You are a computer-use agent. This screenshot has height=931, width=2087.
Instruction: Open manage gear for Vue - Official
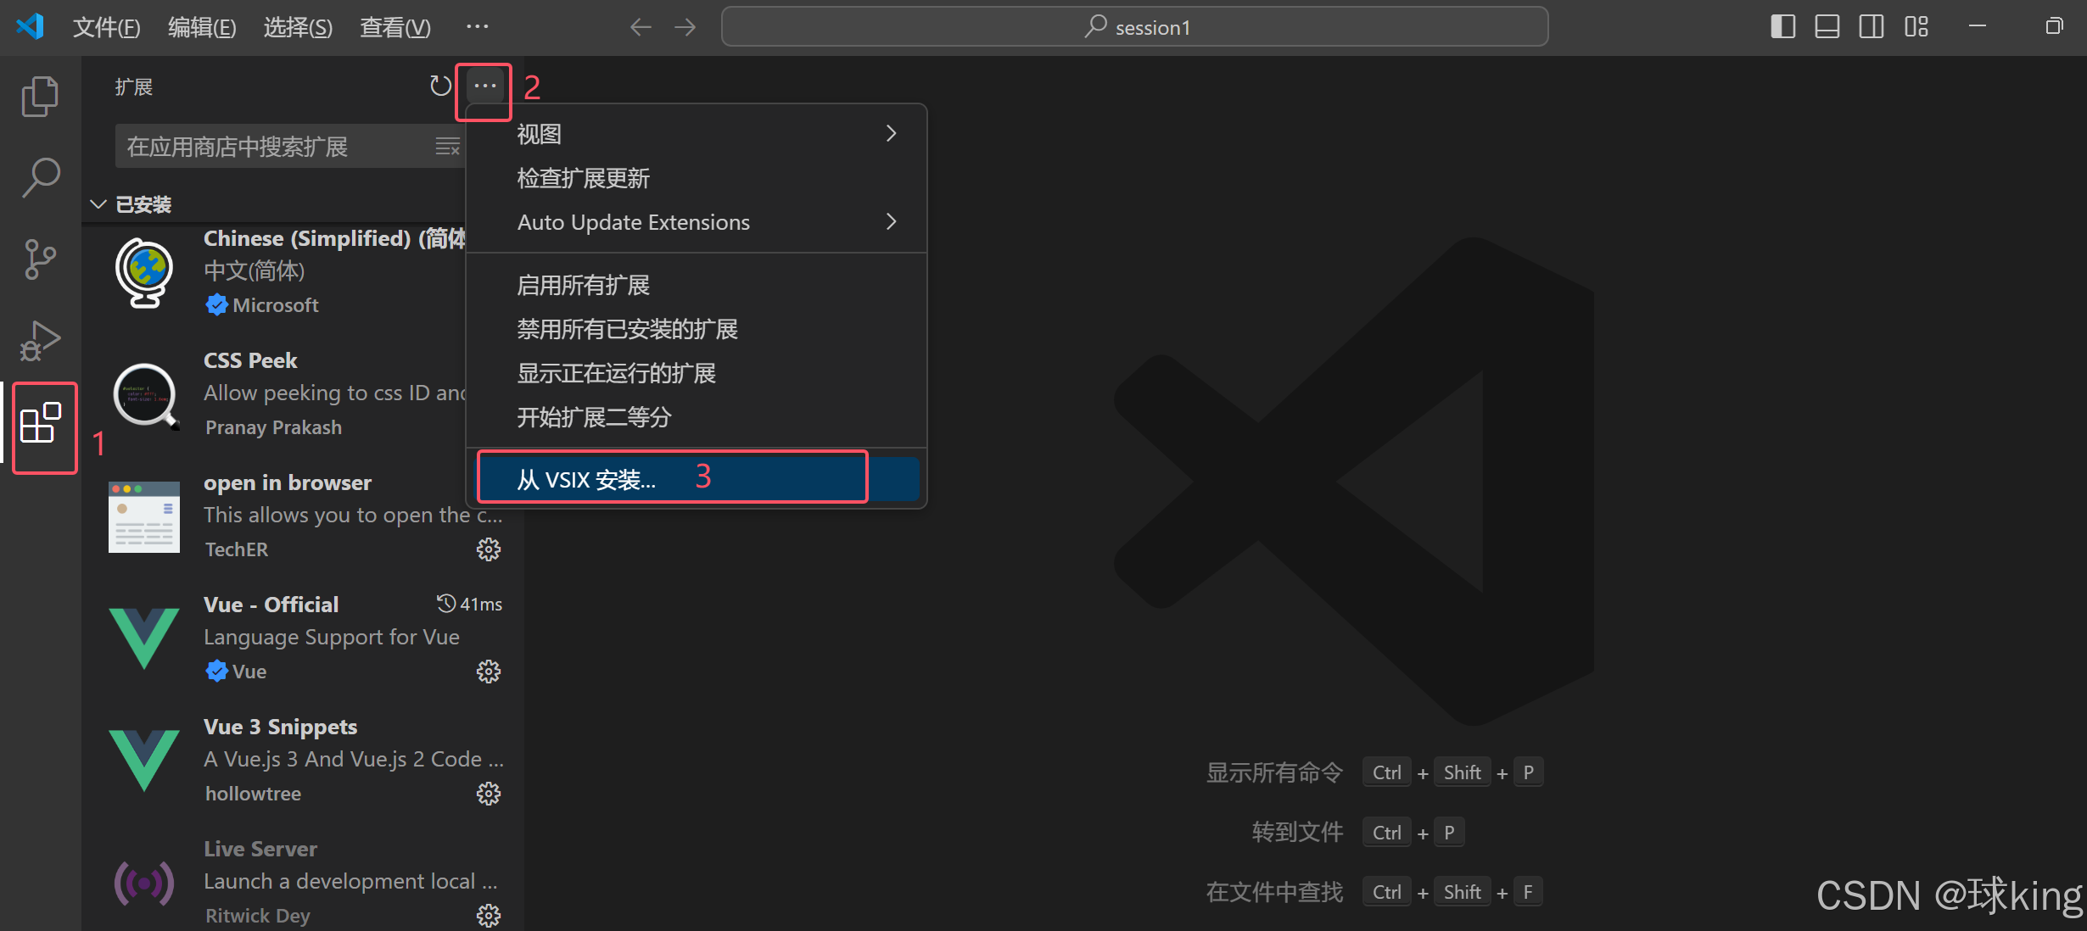(x=489, y=672)
